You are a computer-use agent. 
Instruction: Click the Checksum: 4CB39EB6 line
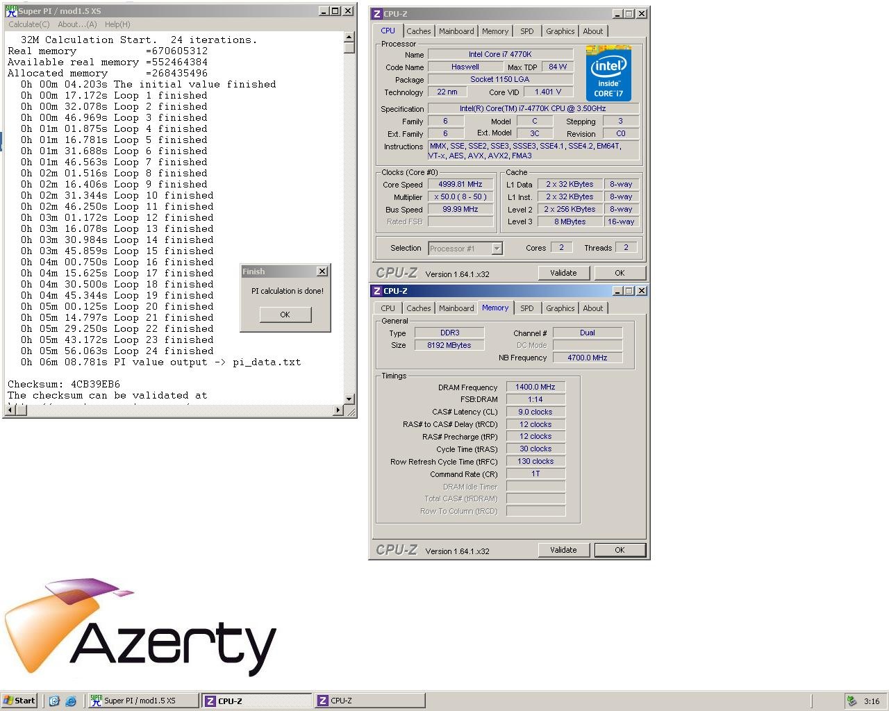point(64,384)
